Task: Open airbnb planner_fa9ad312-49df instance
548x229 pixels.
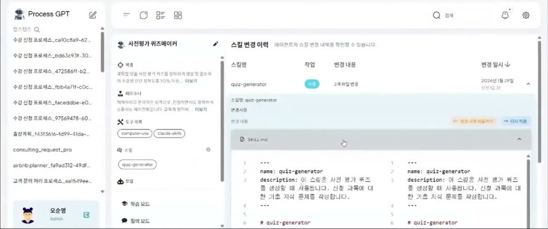Action: (52, 165)
